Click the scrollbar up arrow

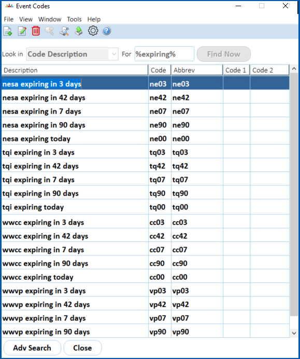[294, 69]
